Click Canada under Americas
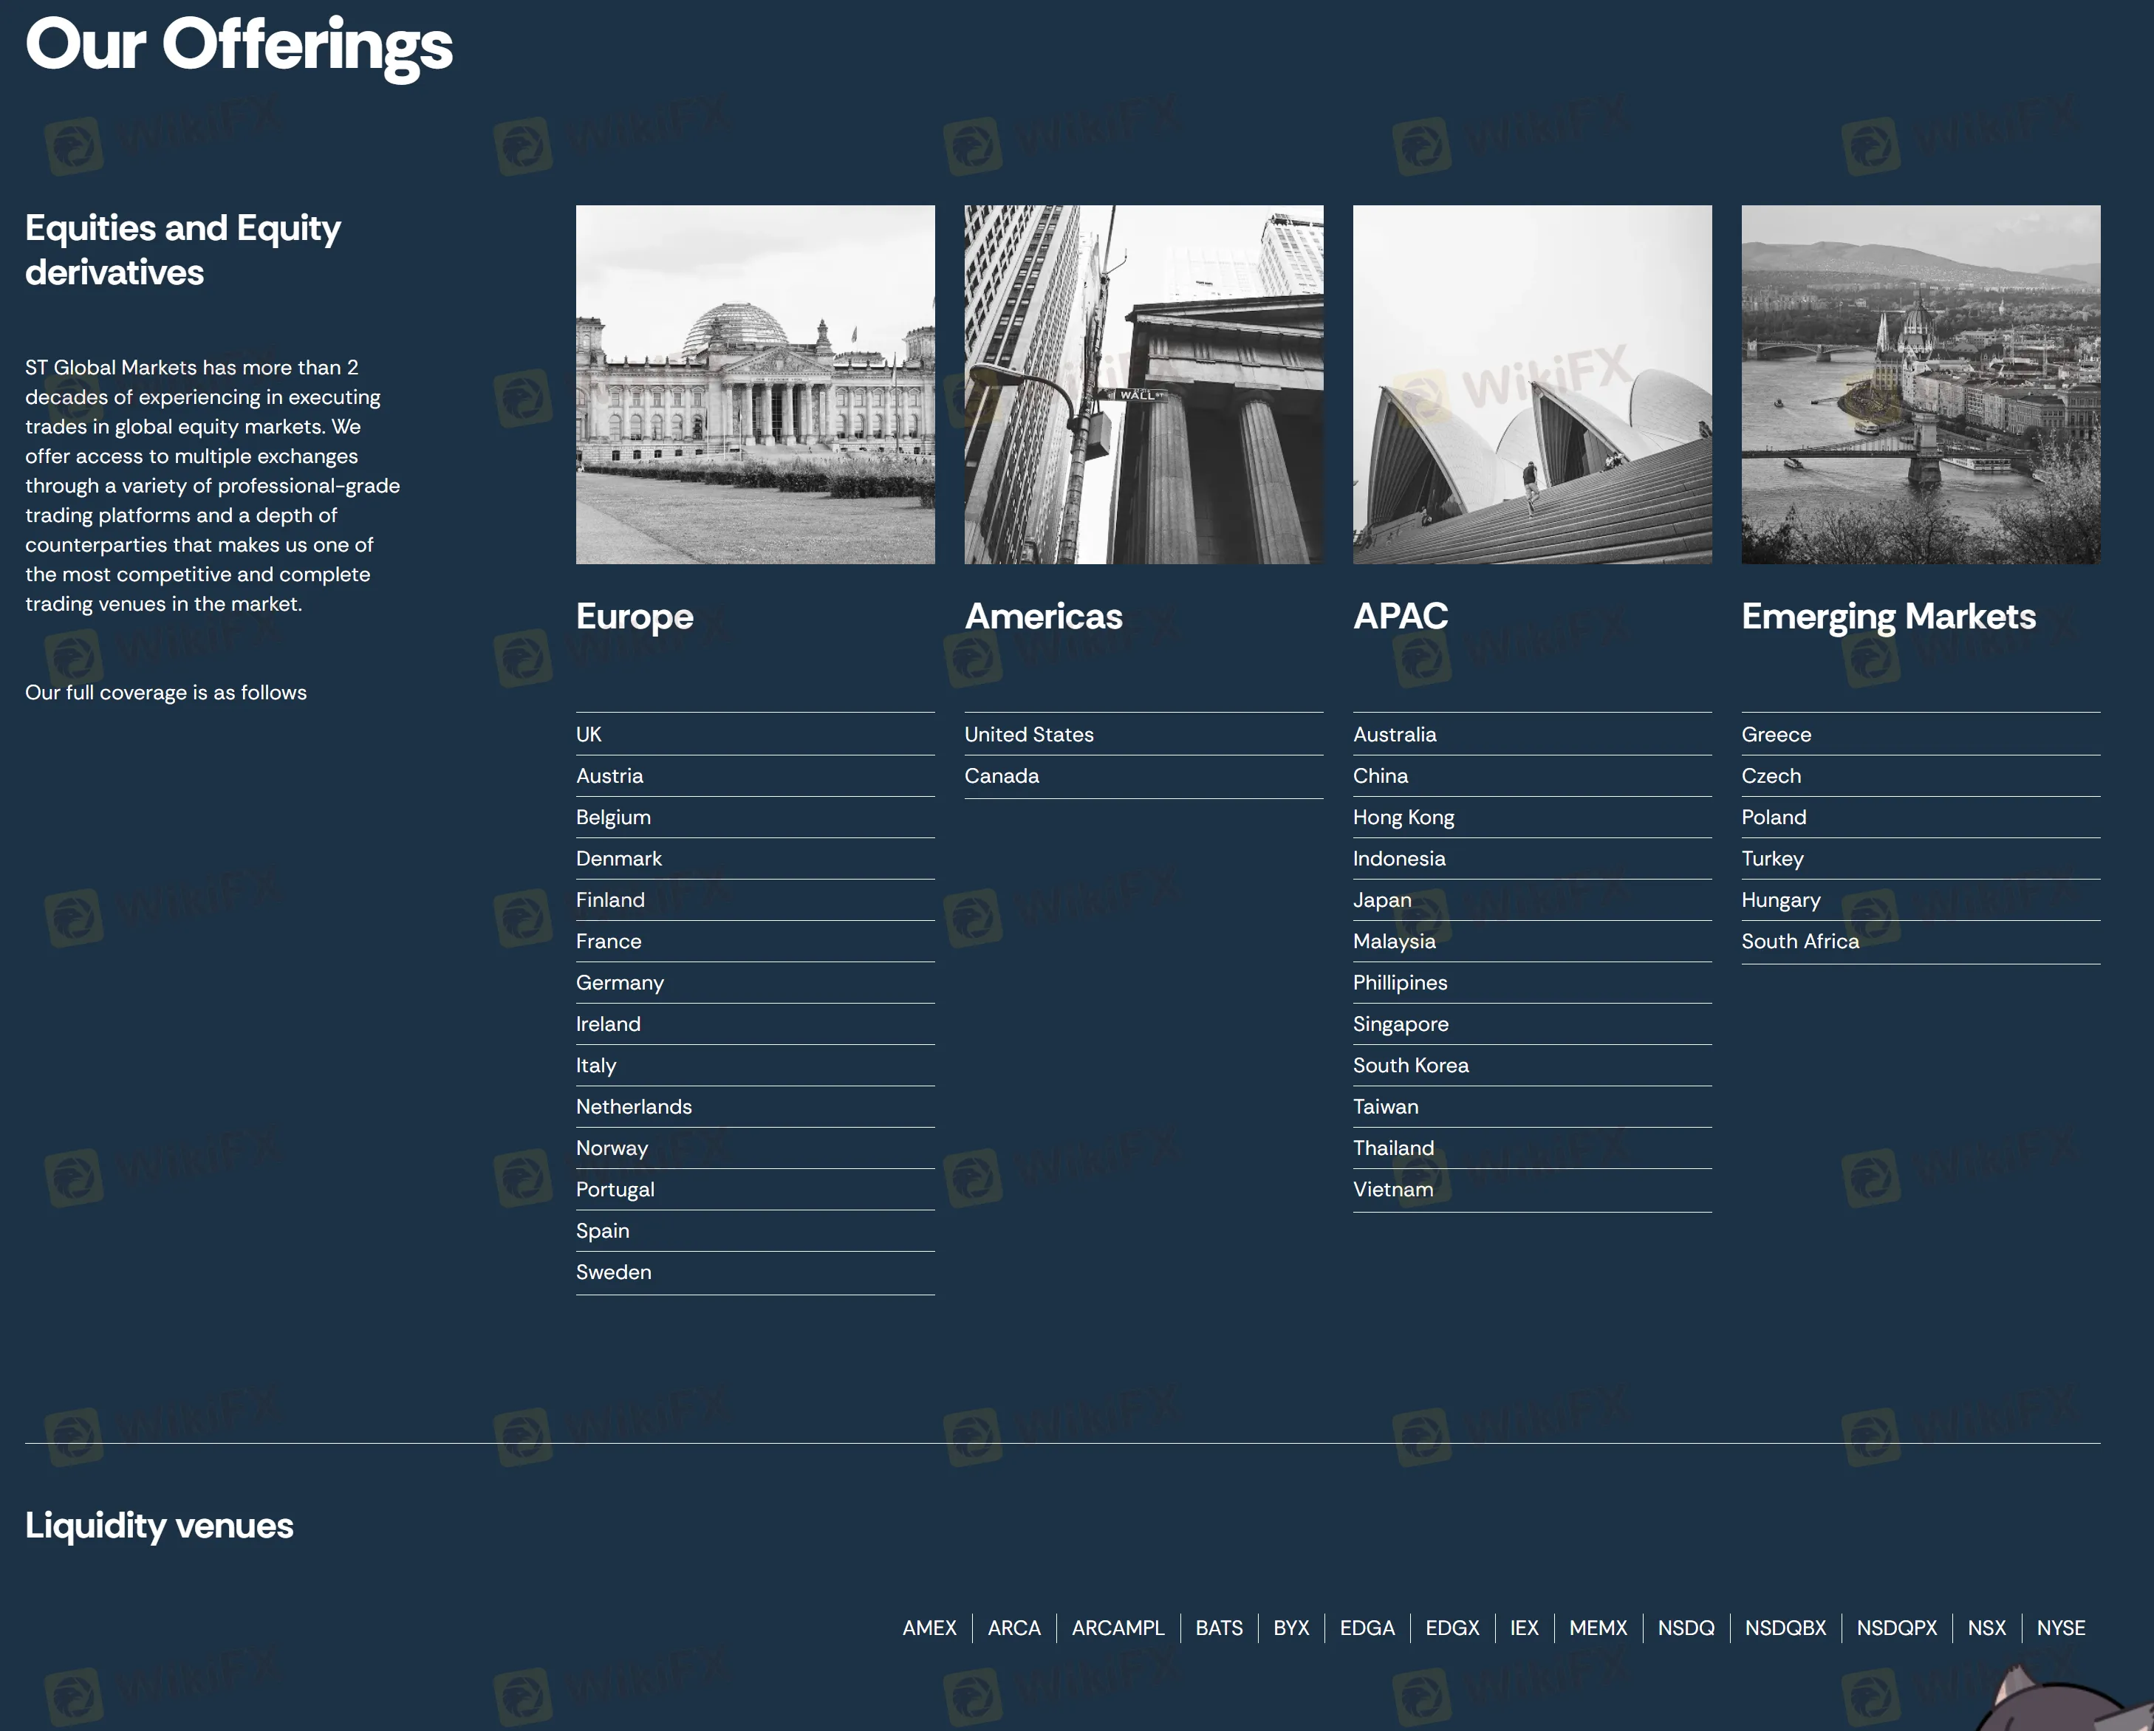 pos(1001,776)
